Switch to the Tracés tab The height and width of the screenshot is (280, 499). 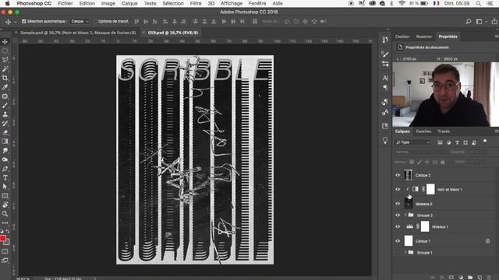(x=444, y=131)
